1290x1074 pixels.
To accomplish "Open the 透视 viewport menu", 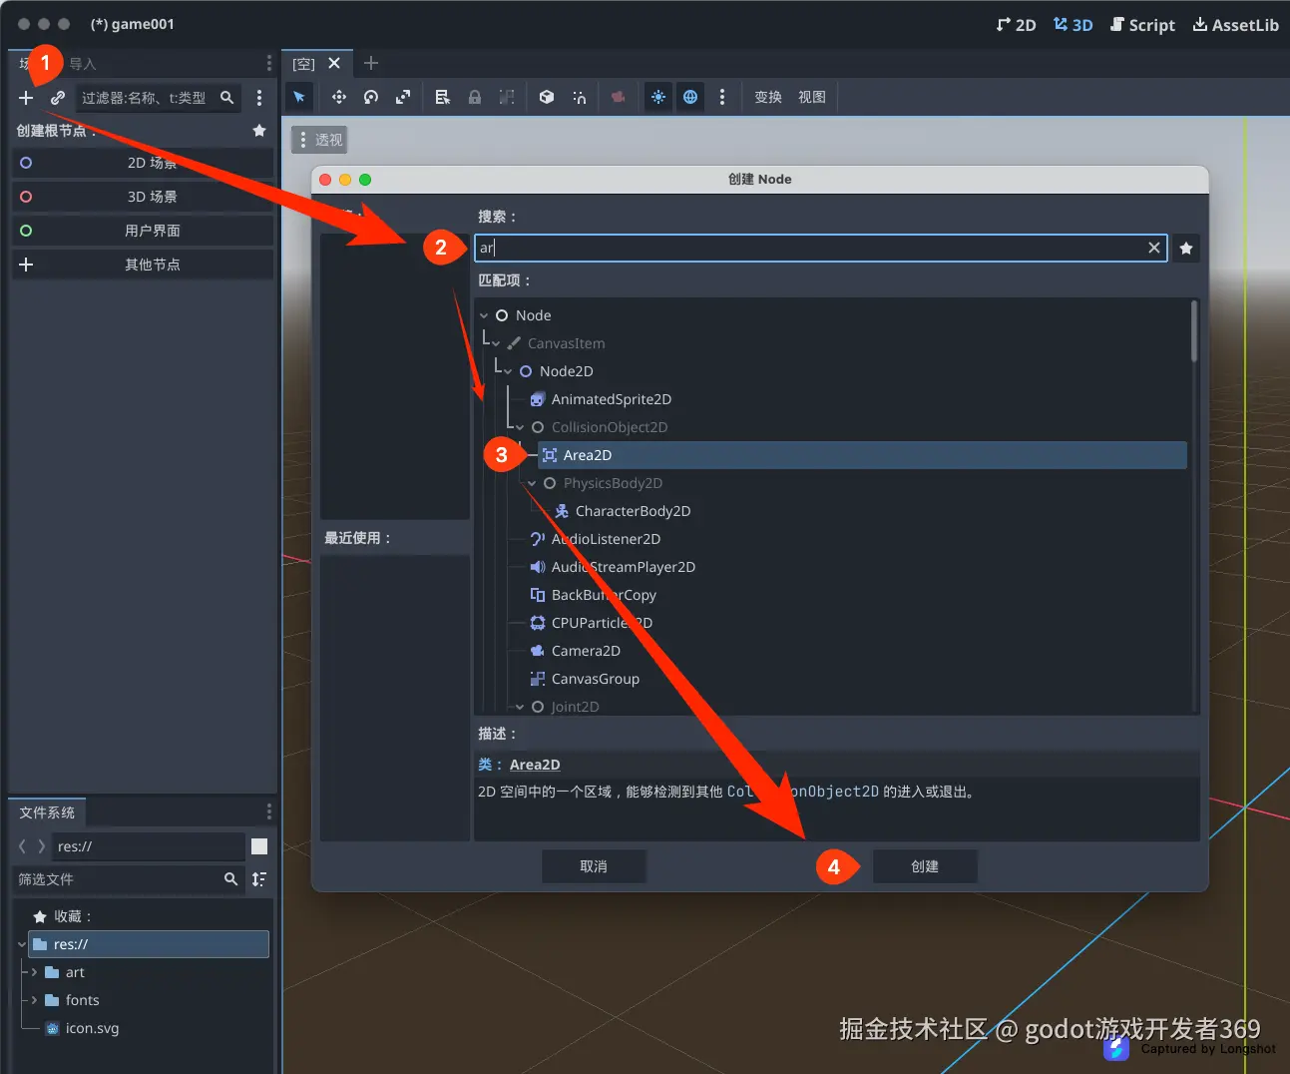I will tap(321, 140).
